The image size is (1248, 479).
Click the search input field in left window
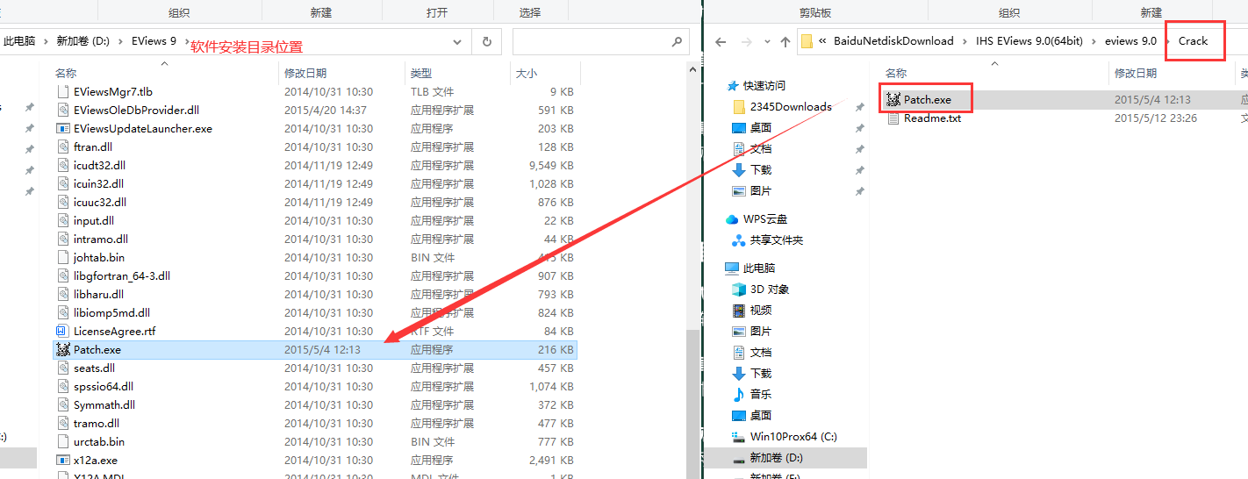tap(588, 41)
